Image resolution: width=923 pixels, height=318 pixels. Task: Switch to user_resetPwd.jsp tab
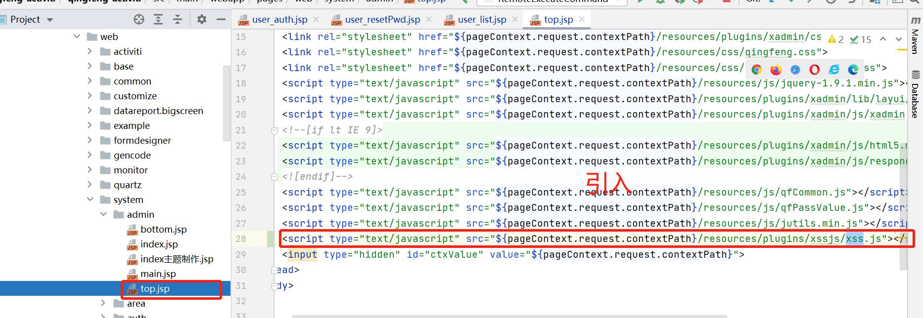coord(382,19)
